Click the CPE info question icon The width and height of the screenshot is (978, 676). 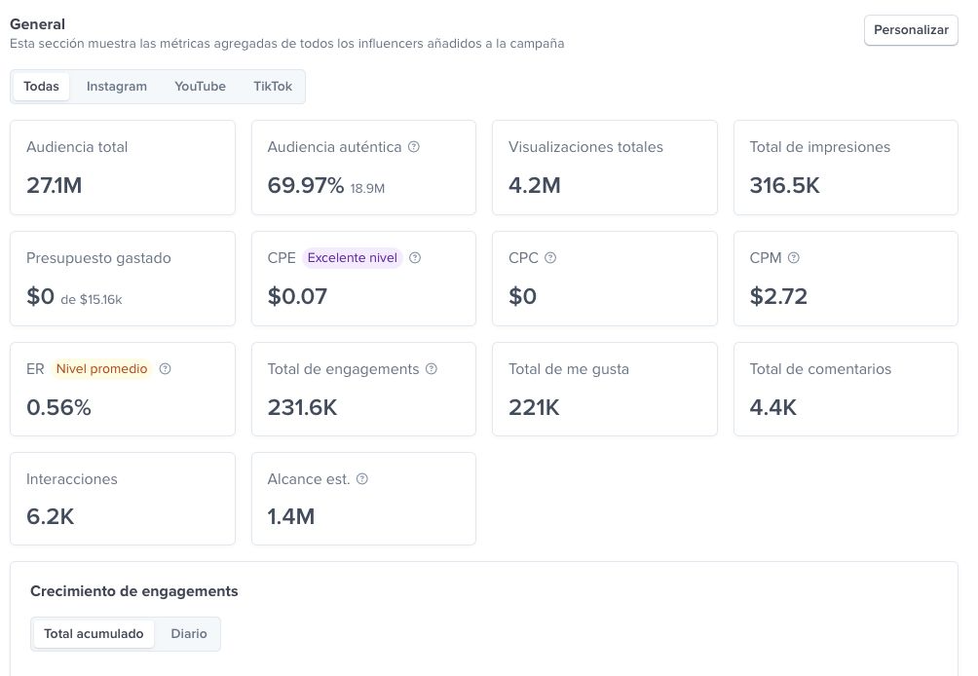tap(415, 258)
